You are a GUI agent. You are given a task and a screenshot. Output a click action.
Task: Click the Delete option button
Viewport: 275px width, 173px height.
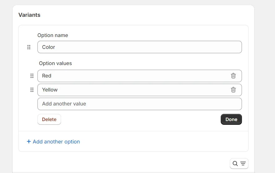pos(49,119)
